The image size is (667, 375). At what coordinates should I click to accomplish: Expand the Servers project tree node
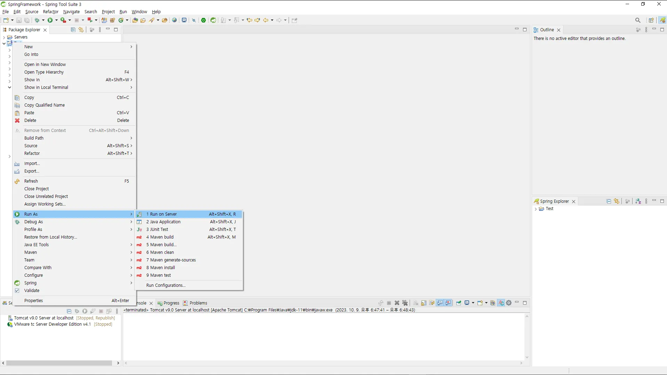tap(4, 37)
